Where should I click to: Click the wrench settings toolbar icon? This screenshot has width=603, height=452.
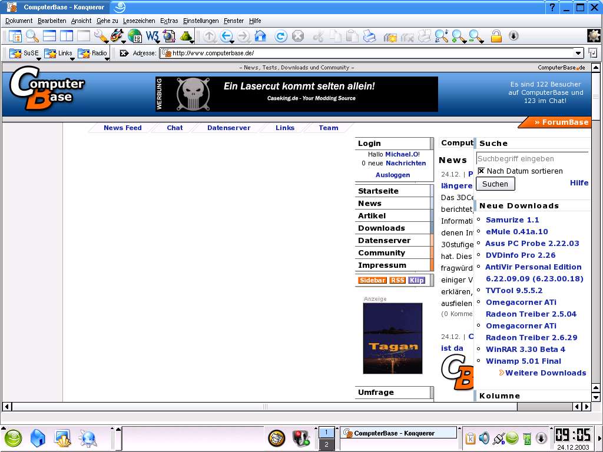[101, 36]
